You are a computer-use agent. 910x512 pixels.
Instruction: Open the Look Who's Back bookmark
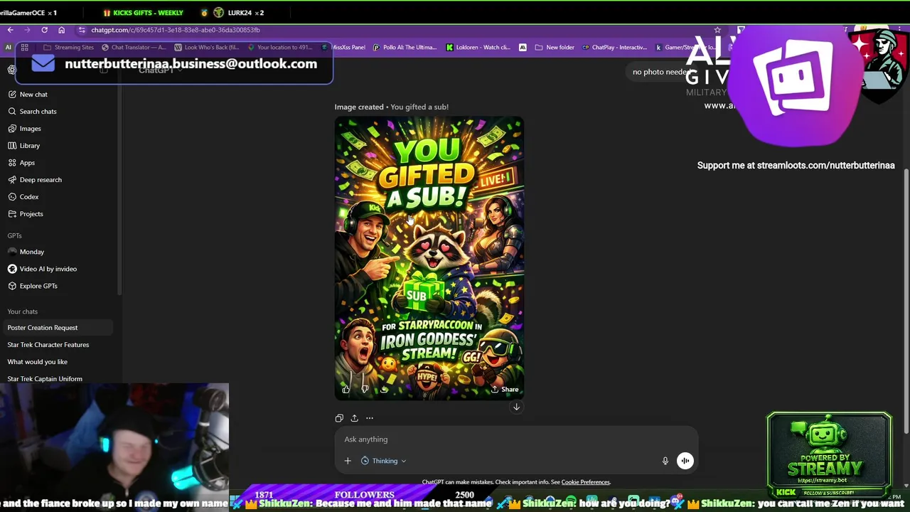206,47
